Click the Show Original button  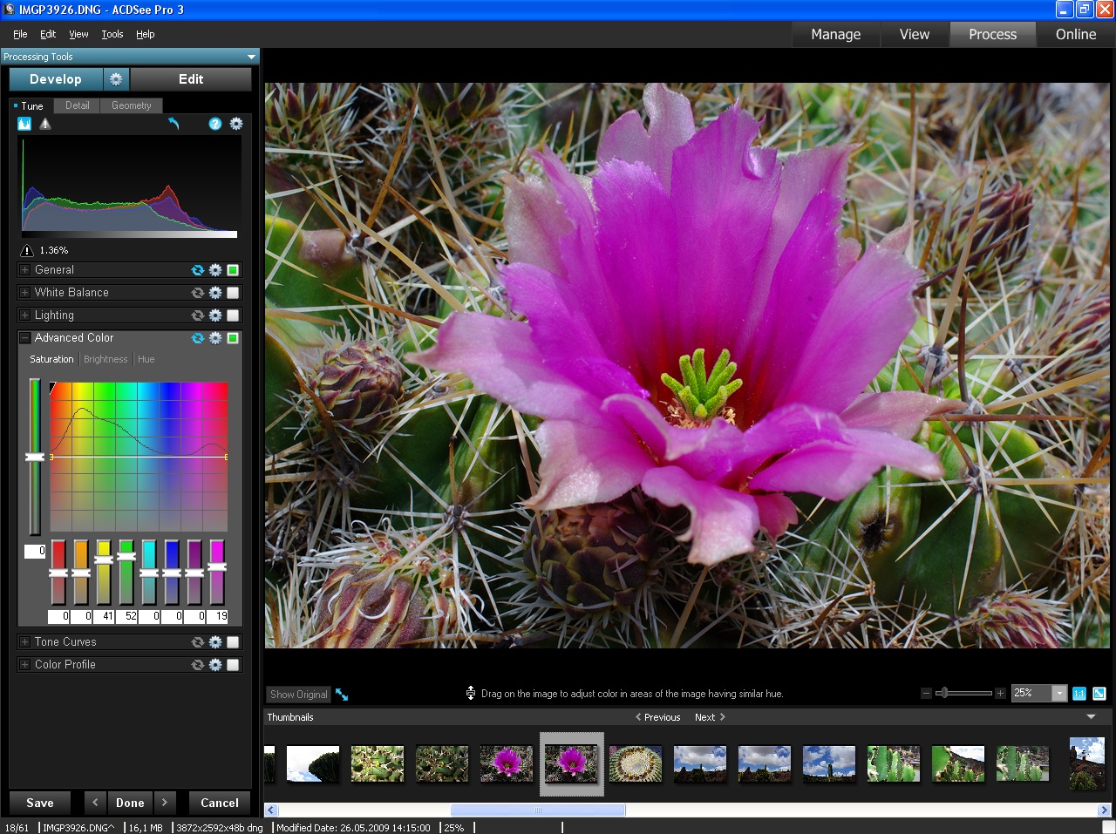pos(298,694)
